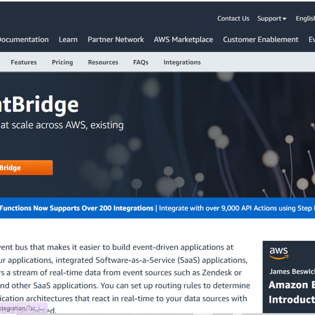This screenshot has height=315, width=315.
Task: Click the aws logo in video card
Action: pyautogui.click(x=279, y=253)
